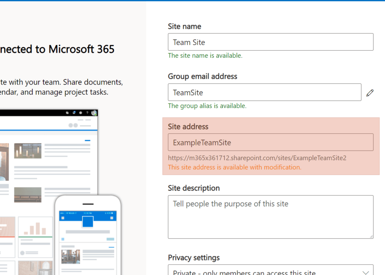Click 'The site name is available.' message
The height and width of the screenshot is (275, 385).
pos(205,56)
